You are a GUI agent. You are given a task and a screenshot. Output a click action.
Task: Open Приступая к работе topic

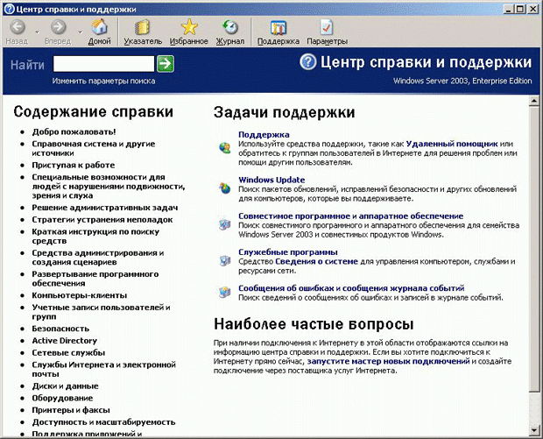(x=73, y=166)
